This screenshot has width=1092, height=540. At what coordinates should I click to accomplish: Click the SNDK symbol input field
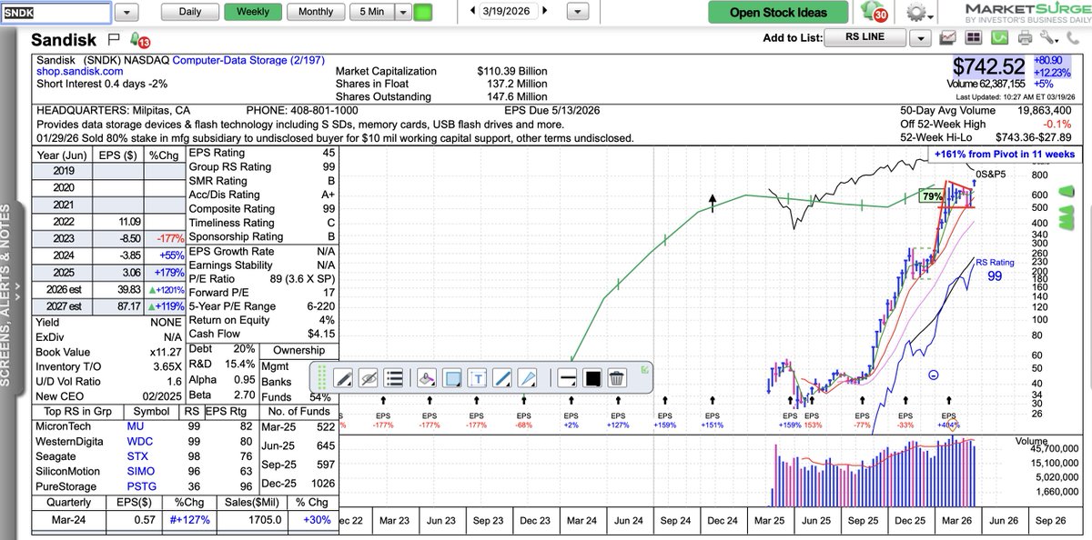(56, 12)
